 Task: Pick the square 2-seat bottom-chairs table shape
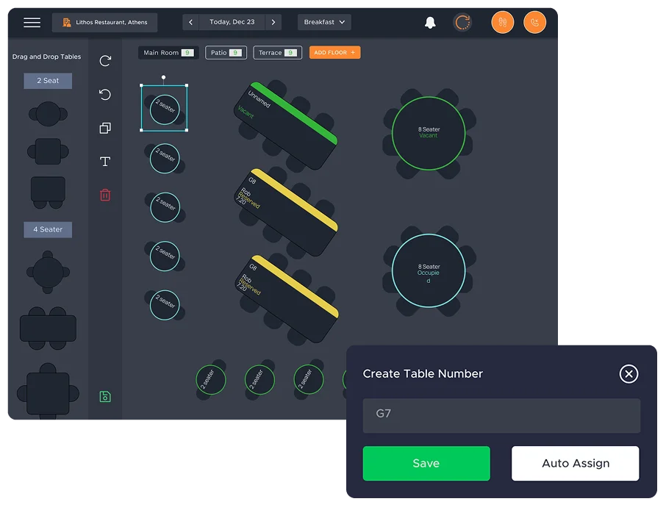pyautogui.click(x=48, y=193)
